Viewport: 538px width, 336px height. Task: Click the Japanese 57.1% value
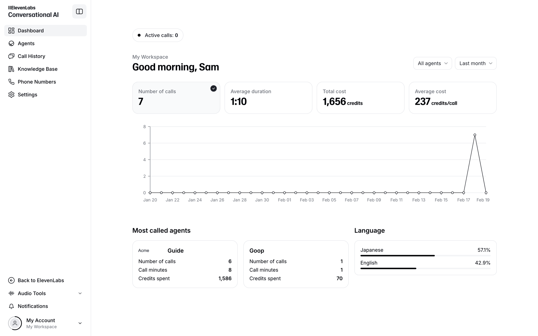[x=484, y=250]
